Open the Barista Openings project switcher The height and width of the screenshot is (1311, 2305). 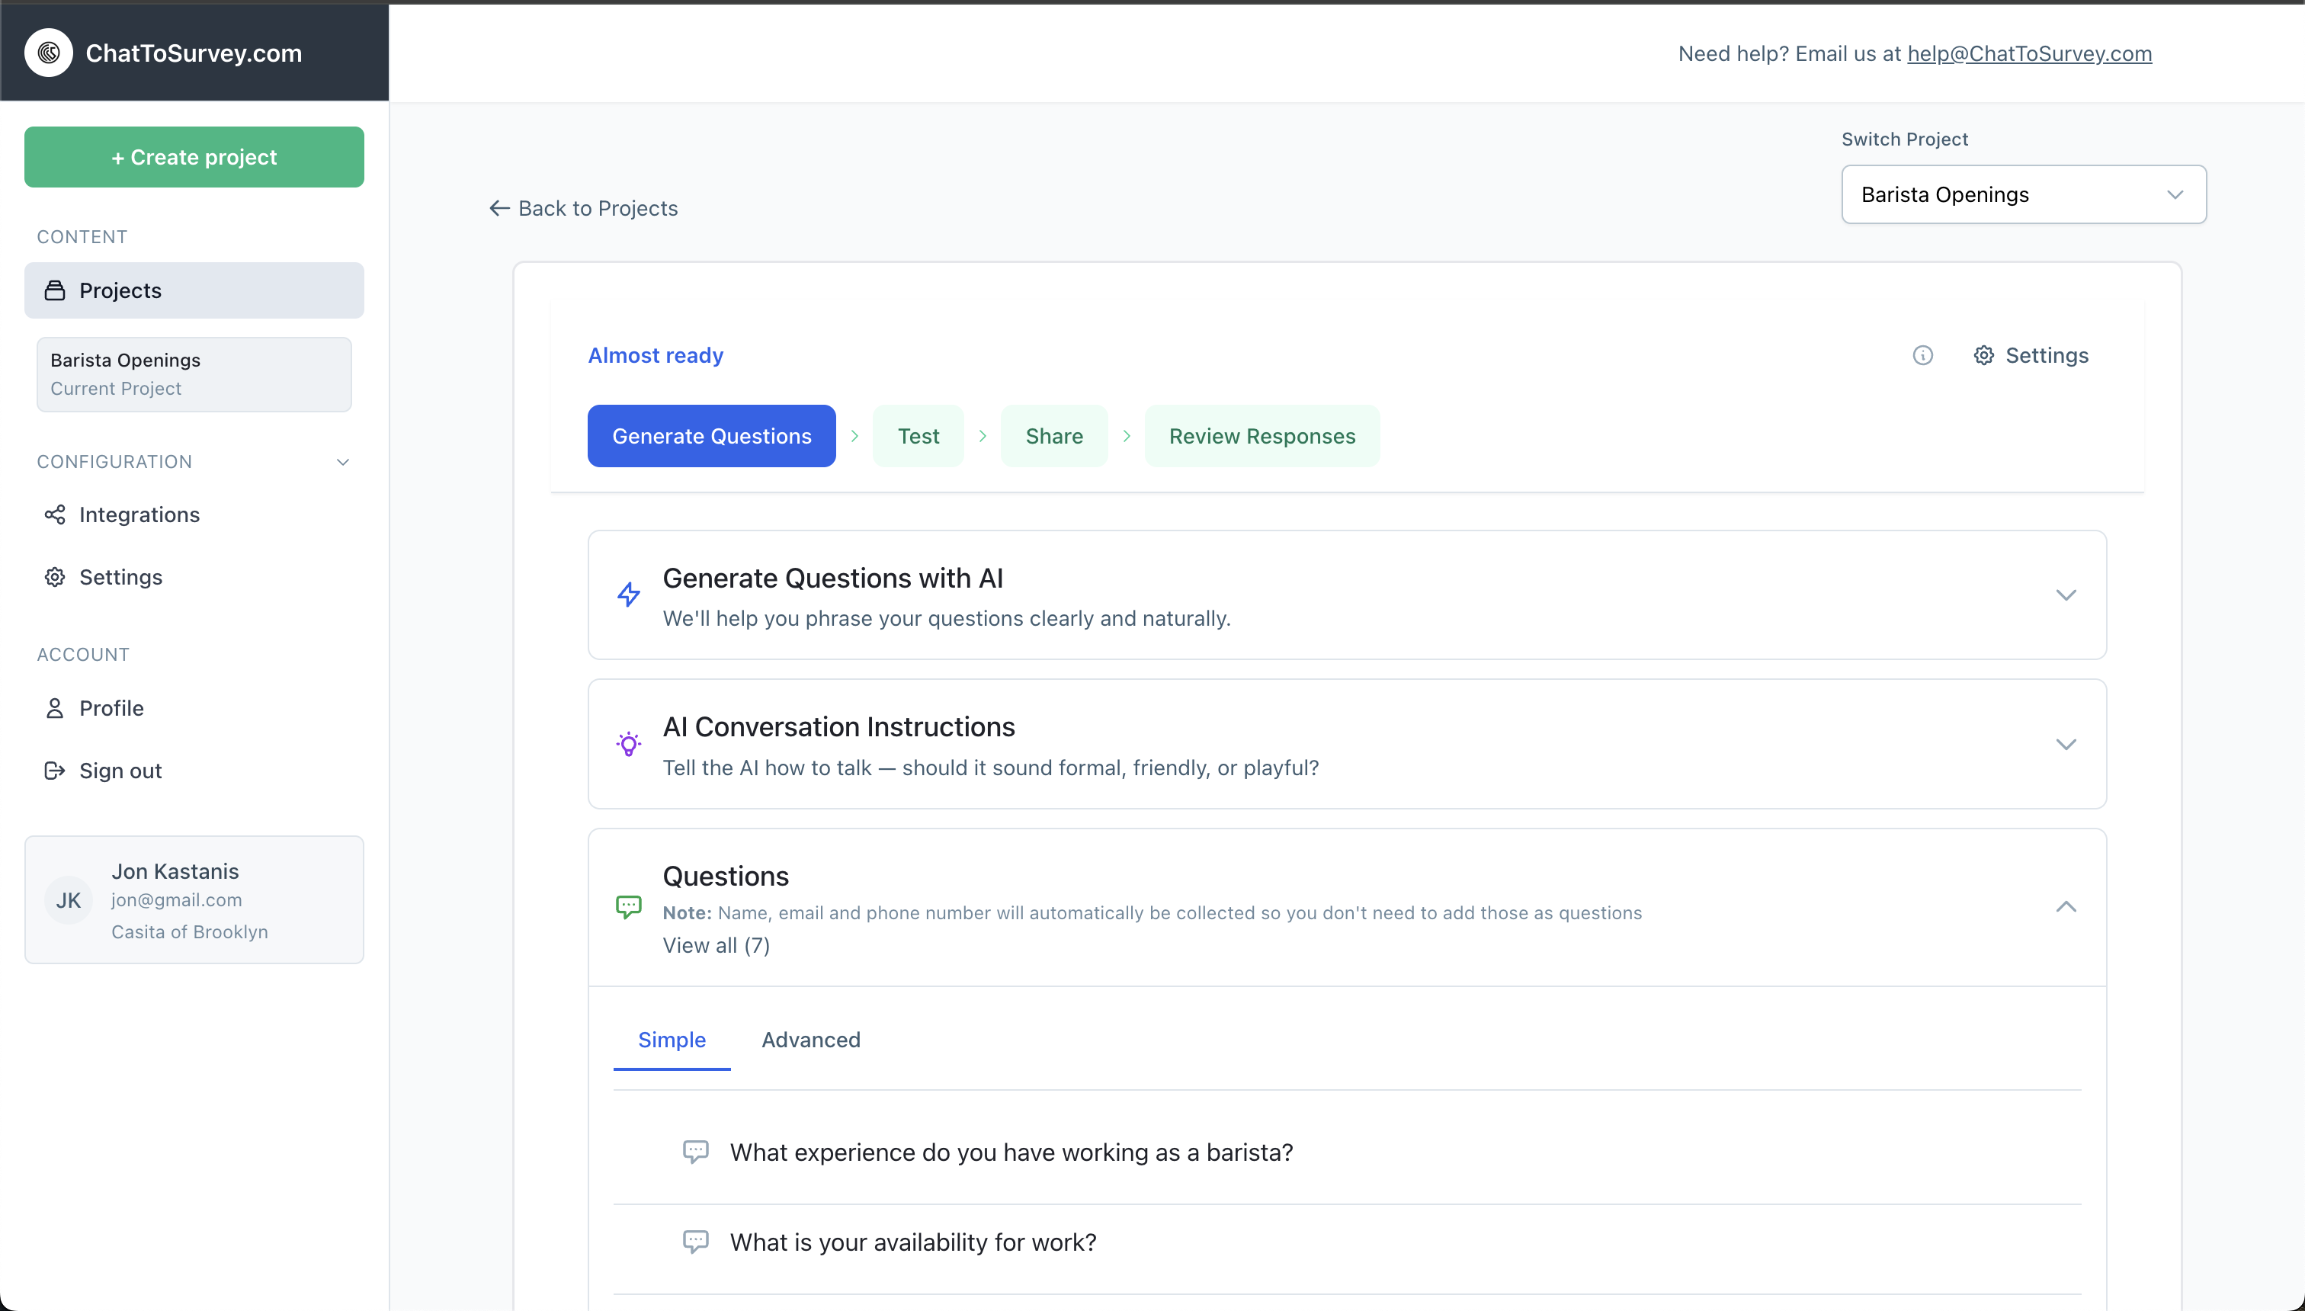(x=2023, y=194)
